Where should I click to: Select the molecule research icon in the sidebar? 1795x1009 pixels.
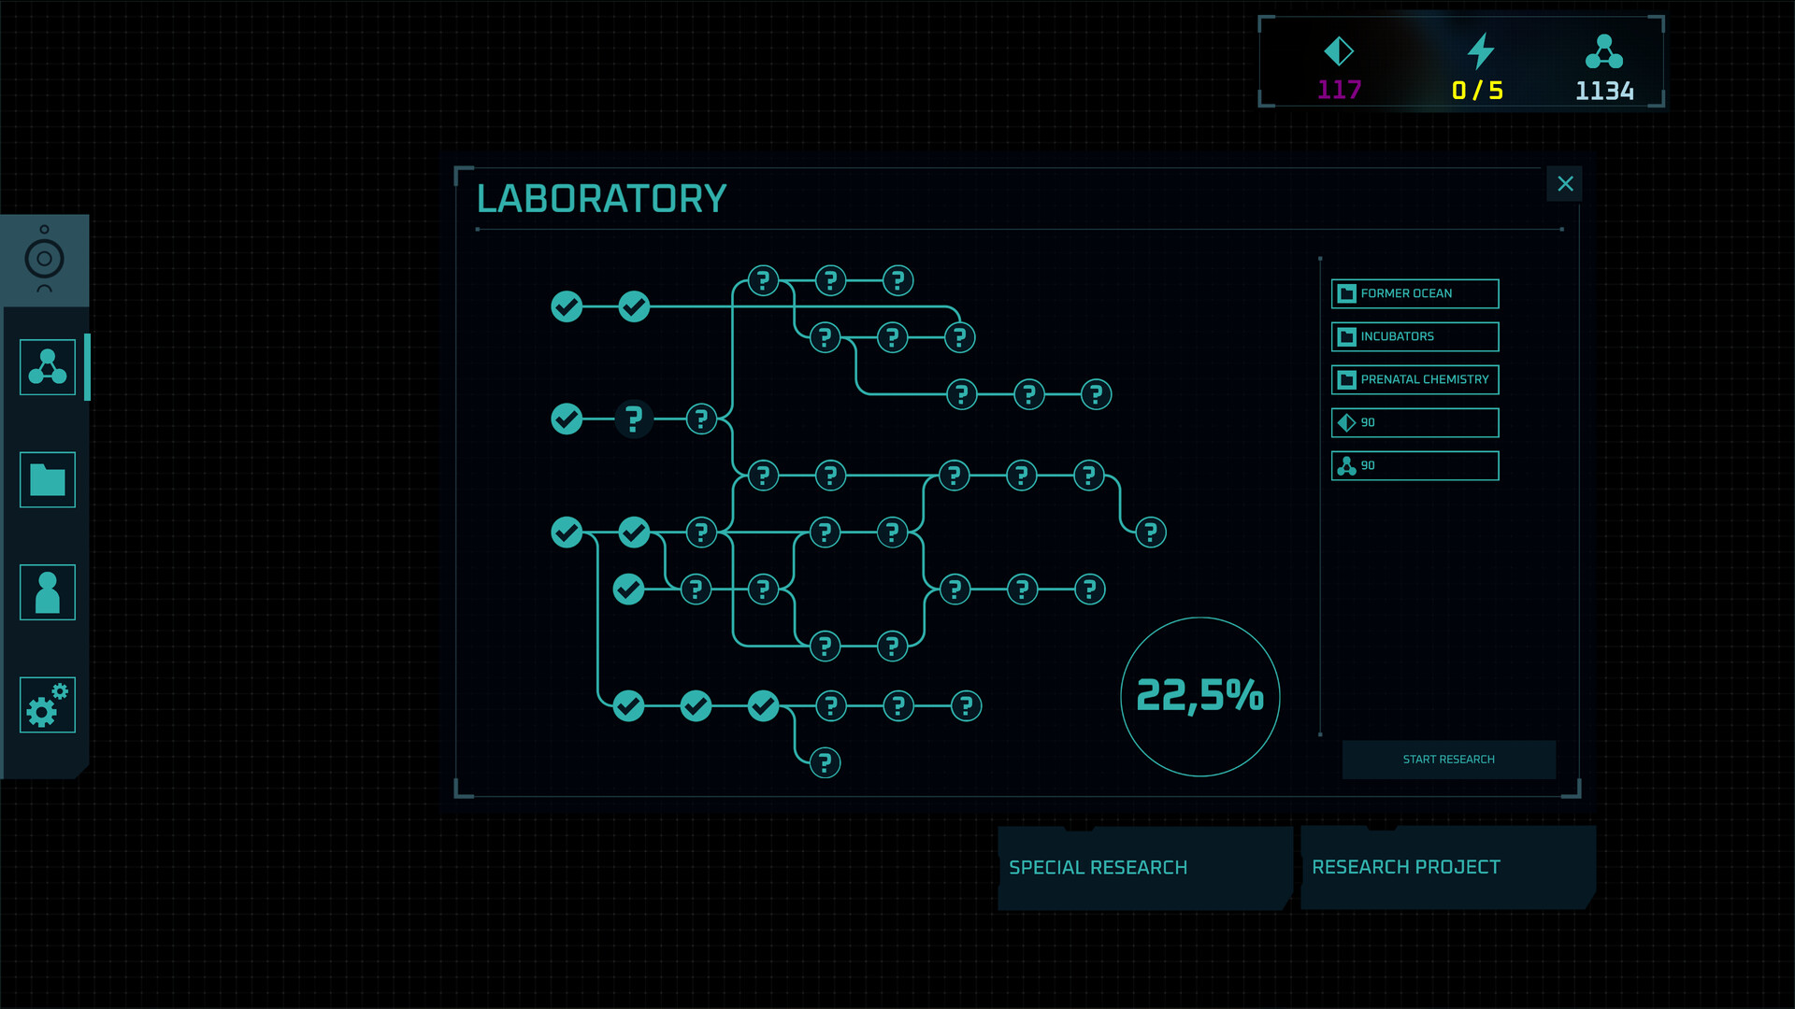(x=47, y=366)
